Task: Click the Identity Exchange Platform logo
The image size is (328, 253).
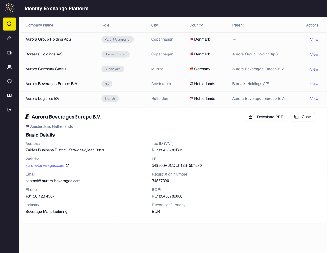Action: click(9, 8)
